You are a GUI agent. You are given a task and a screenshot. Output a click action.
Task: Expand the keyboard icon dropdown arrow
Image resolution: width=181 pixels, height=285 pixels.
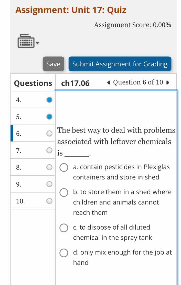pos(38,43)
